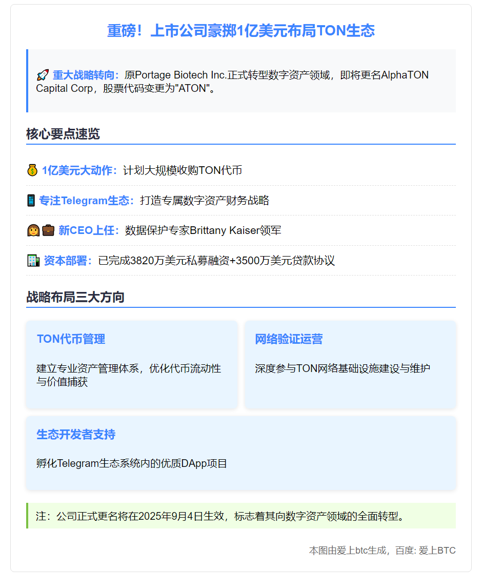
Task: Click the green note about 2025年9月4日
Action: [x=220, y=516]
